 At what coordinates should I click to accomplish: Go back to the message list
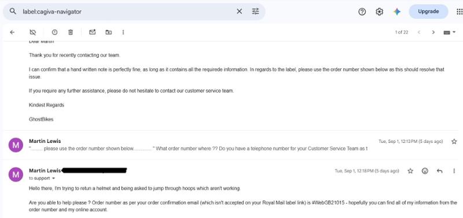click(x=12, y=32)
